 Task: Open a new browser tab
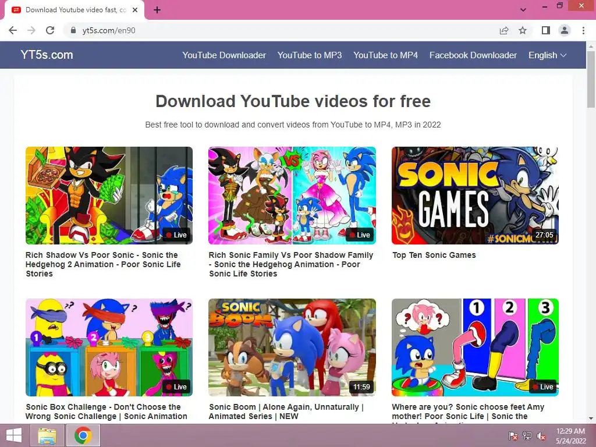(157, 10)
